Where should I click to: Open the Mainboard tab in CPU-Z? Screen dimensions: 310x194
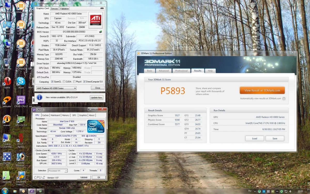(x=55, y=115)
